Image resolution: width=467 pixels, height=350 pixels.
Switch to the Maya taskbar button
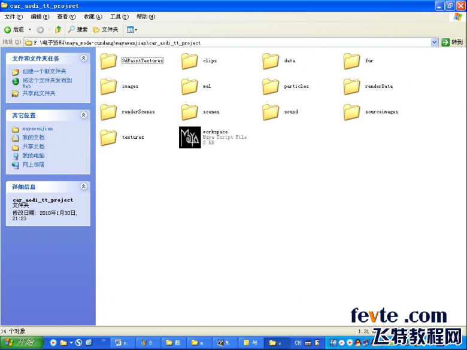pos(224,343)
